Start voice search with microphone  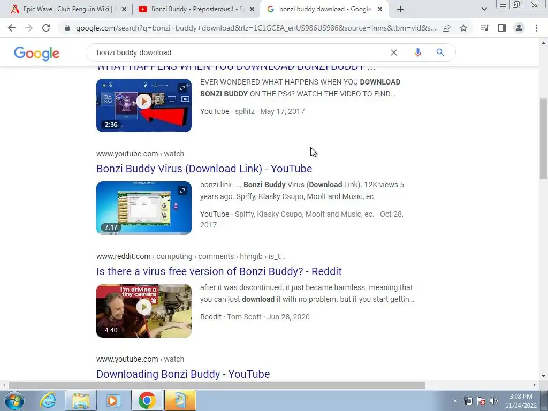(417, 52)
